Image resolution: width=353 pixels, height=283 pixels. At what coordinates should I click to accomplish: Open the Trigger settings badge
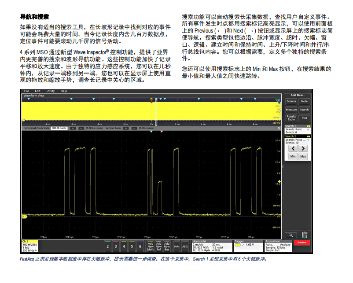point(248,246)
